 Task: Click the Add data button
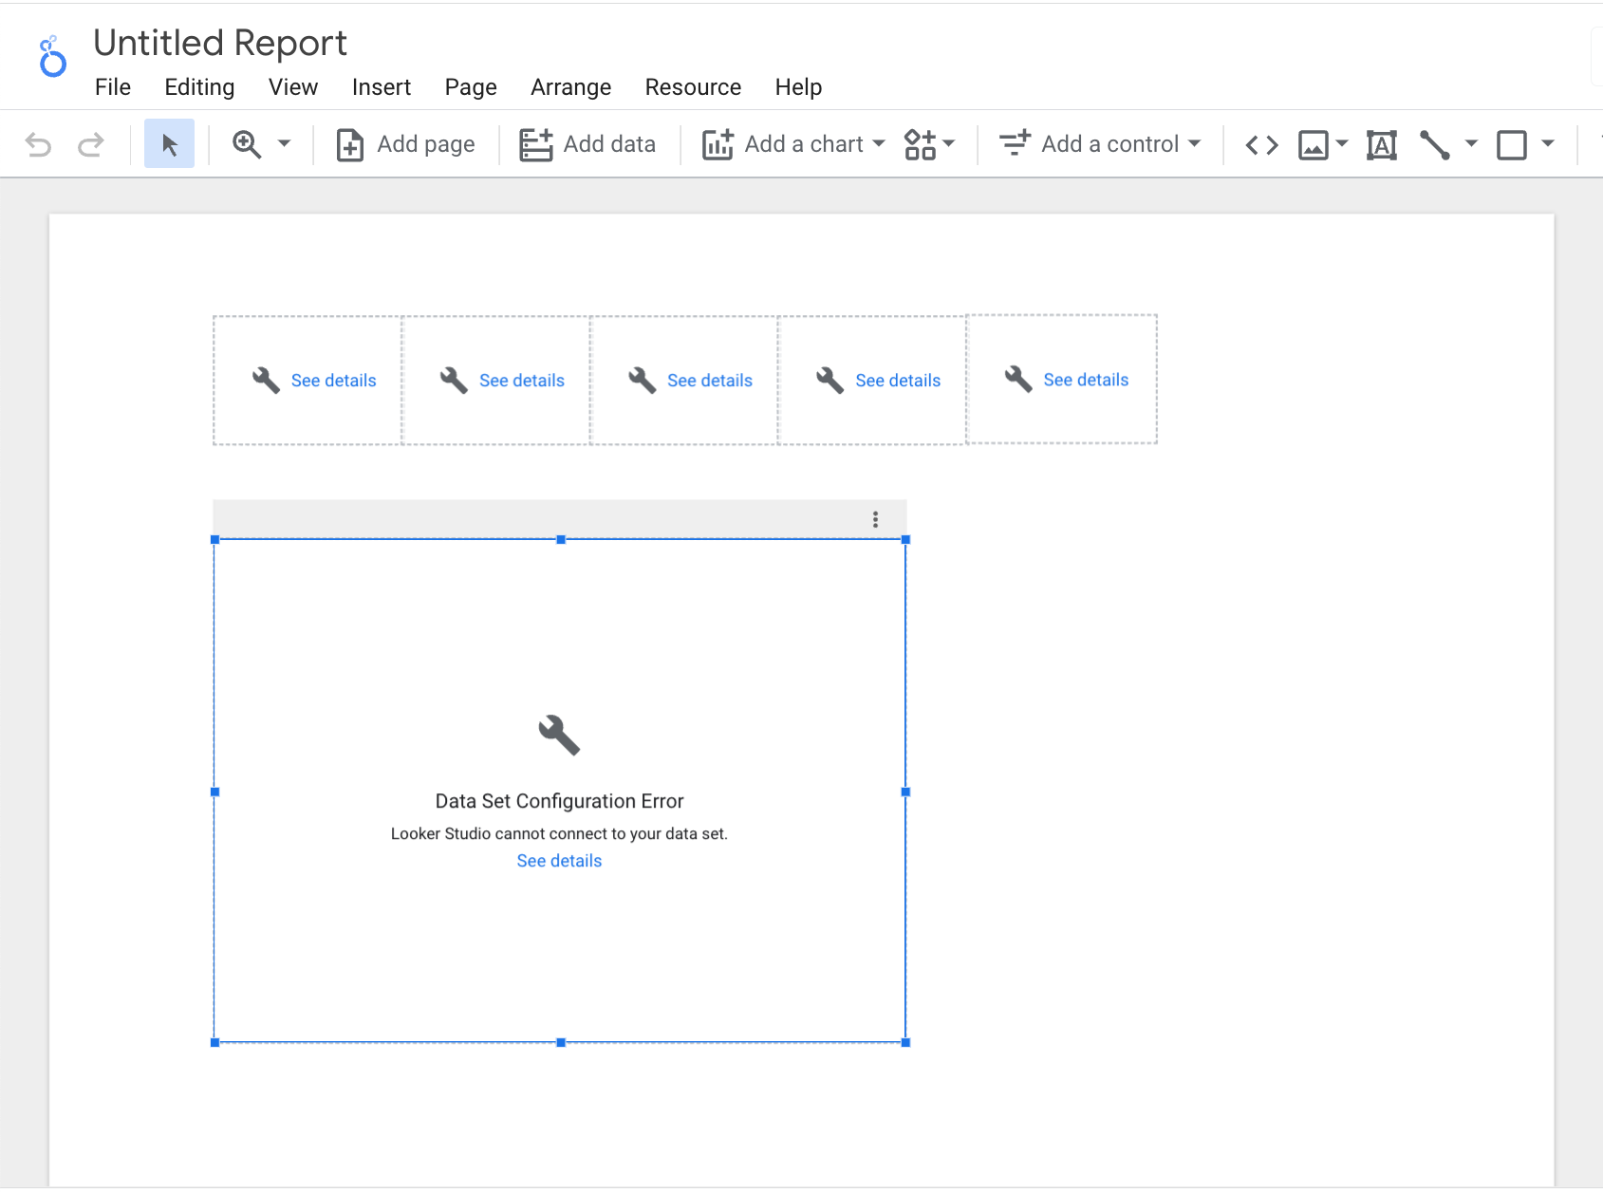click(587, 144)
